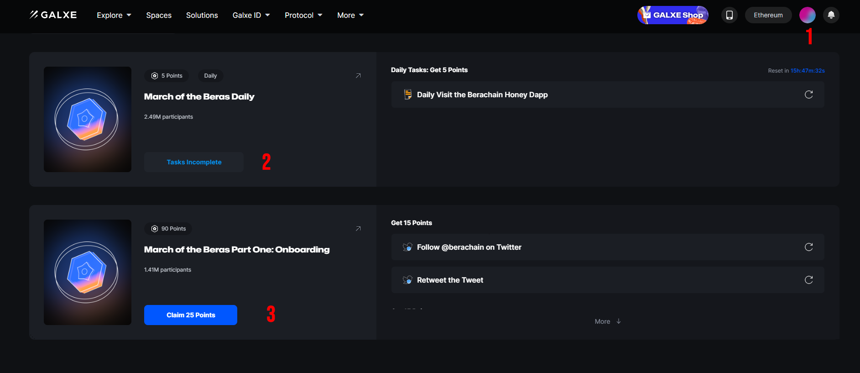
Task: Expand More tasks in Onboarding card
Action: pos(608,321)
